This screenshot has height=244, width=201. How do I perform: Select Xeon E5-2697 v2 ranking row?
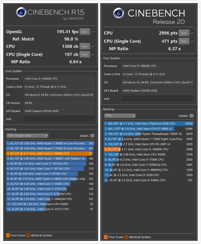tap(149, 144)
